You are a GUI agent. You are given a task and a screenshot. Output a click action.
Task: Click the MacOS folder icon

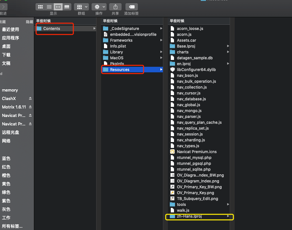[106, 58]
